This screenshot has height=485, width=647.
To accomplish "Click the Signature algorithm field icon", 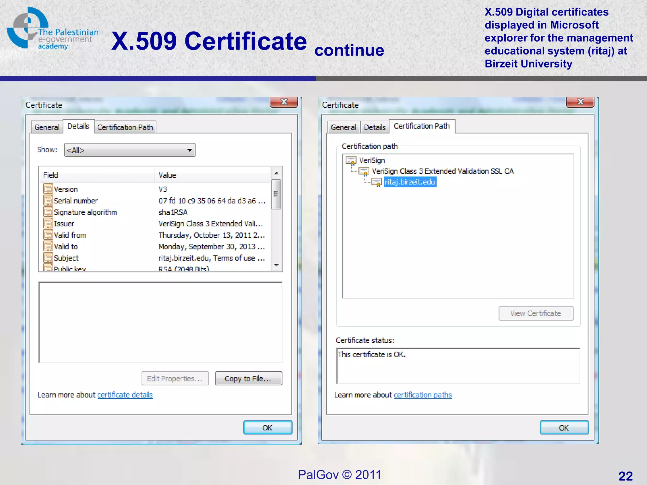I will 48,212.
